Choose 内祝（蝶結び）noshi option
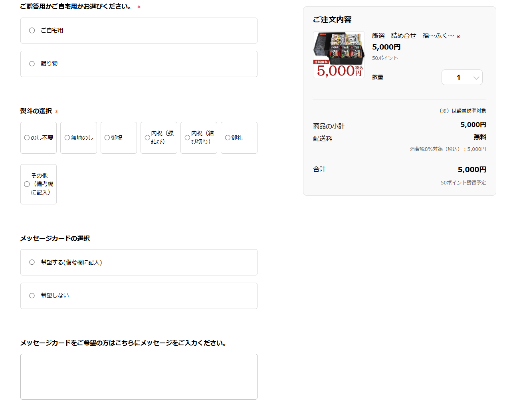The height and width of the screenshot is (410, 521). tap(147, 138)
